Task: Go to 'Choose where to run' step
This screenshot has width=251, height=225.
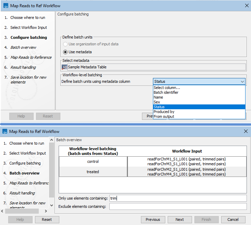Action: click(x=27, y=18)
